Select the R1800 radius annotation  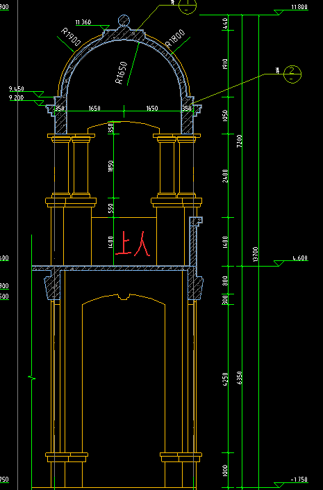pos(175,38)
